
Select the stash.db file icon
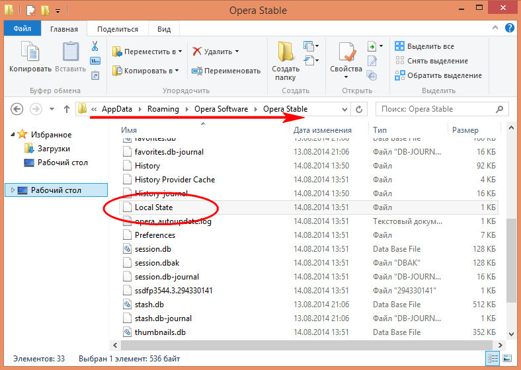point(127,304)
